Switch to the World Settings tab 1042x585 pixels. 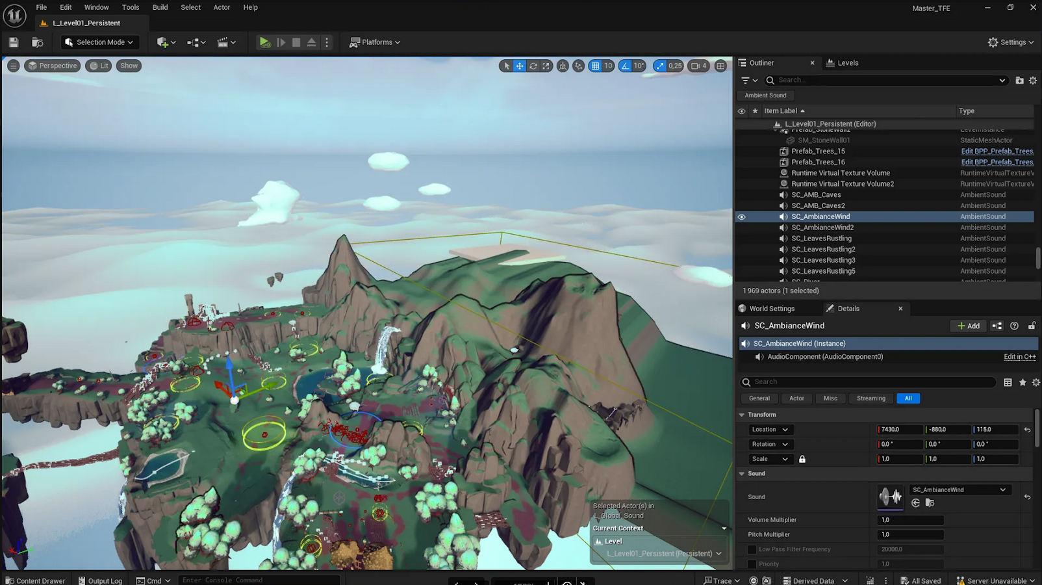pos(771,309)
